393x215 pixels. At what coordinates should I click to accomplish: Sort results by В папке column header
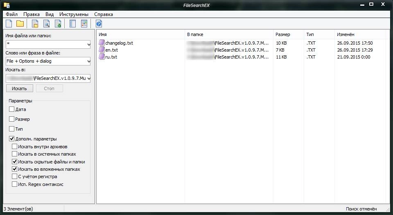click(229, 34)
